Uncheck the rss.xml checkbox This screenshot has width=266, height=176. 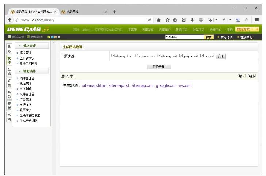click(x=202, y=56)
